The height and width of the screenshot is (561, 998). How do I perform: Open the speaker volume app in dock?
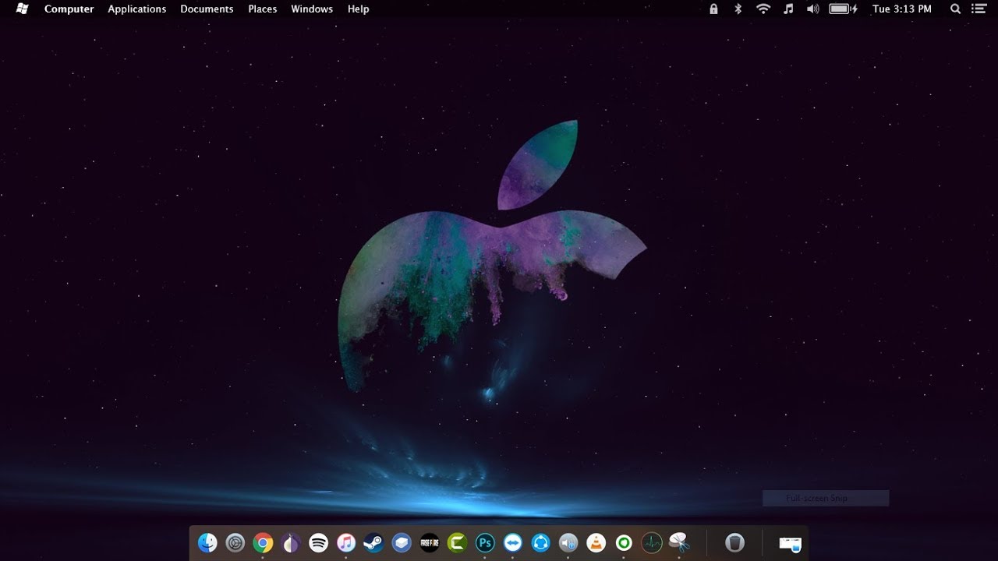click(568, 543)
